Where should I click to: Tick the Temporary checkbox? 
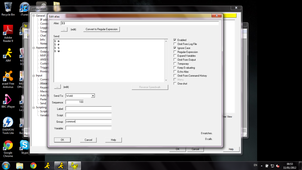click(175, 64)
